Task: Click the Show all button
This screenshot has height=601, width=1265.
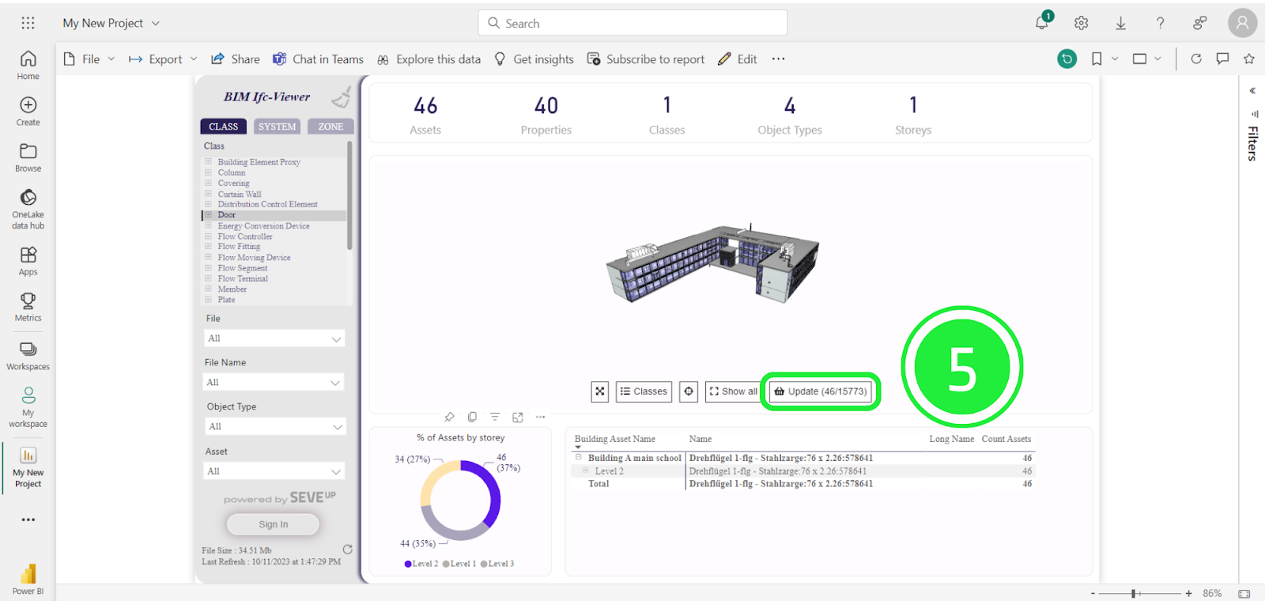Action: [733, 391]
